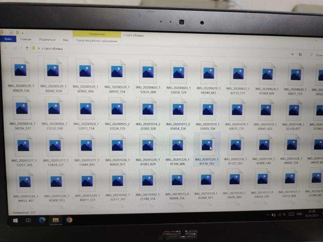The image size is (323, 242).
Task: Open the Вид ribbon tab
Action: coord(66,40)
